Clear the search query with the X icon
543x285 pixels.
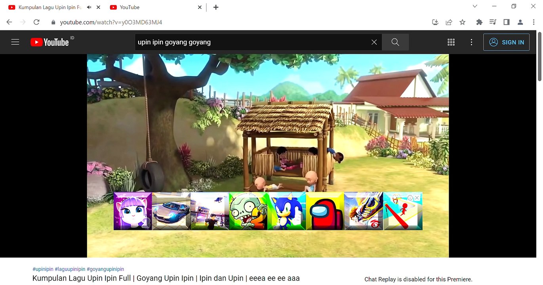click(x=374, y=42)
